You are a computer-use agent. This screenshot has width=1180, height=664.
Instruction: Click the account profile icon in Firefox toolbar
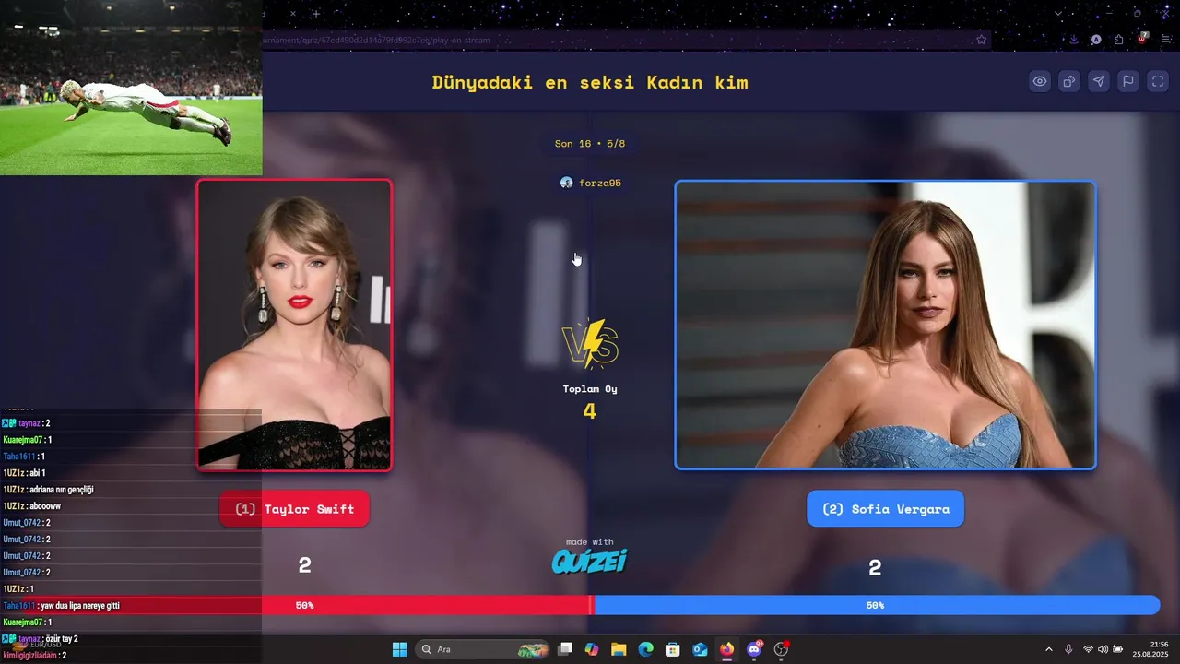coord(1096,40)
